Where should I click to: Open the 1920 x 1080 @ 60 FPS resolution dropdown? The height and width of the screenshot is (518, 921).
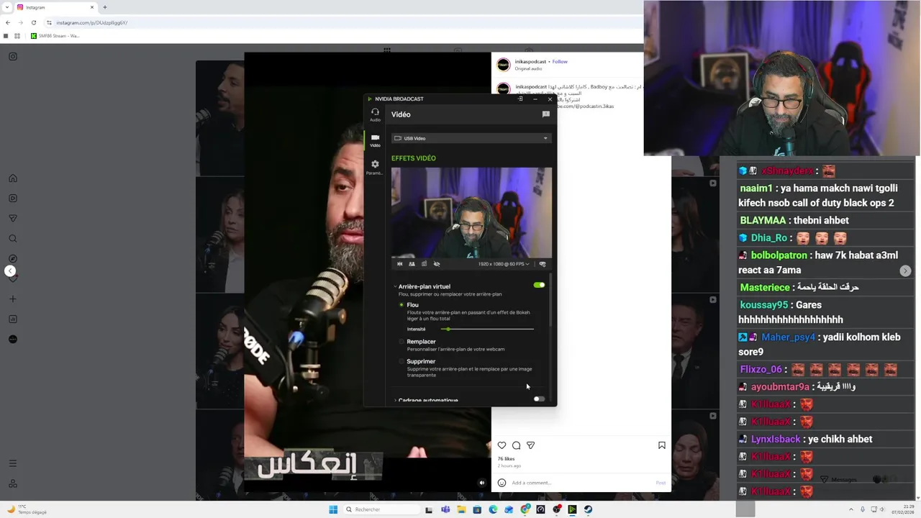504,264
